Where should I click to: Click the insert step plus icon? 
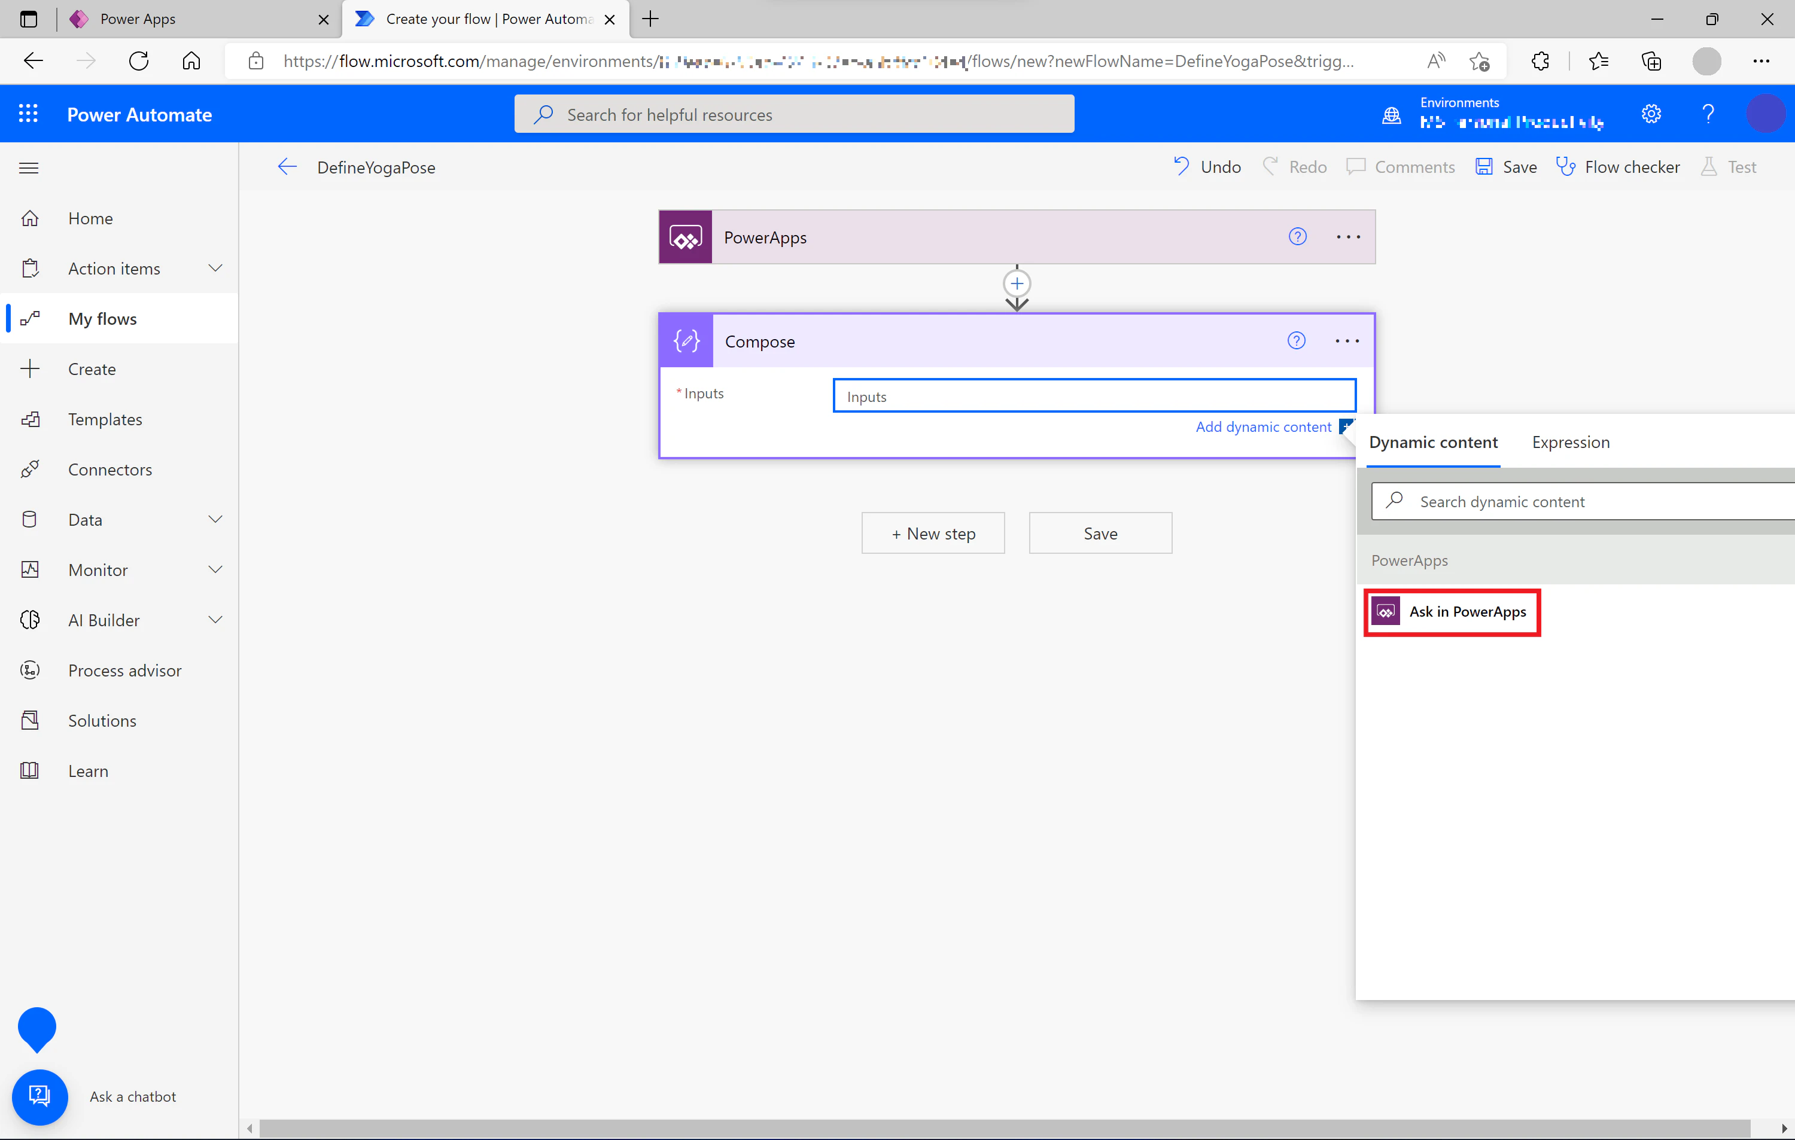pos(1017,284)
